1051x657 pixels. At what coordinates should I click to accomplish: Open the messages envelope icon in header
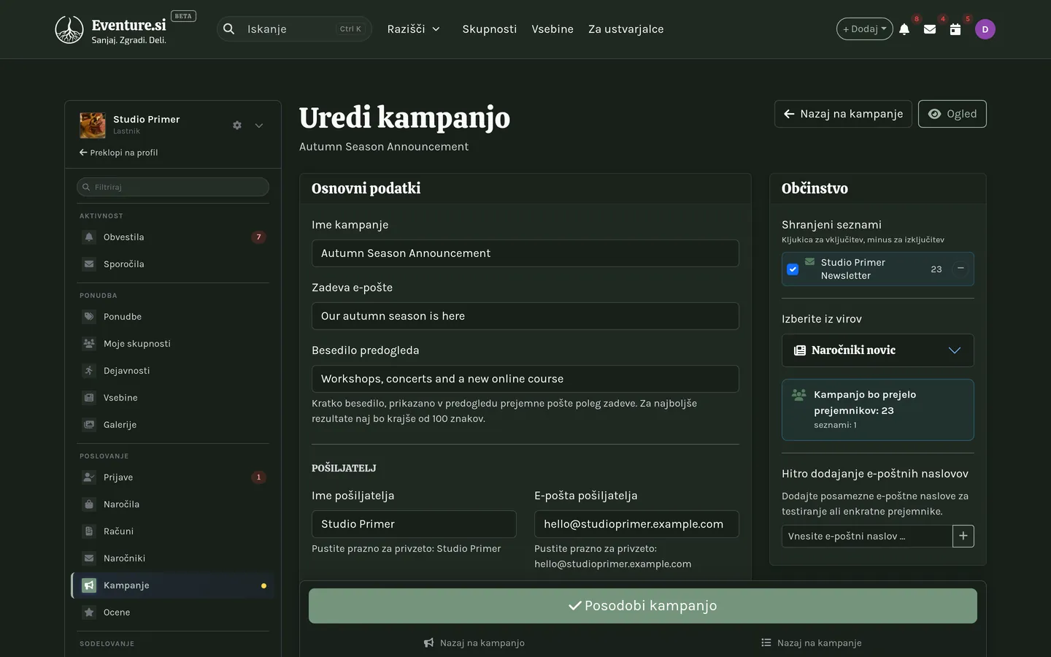(x=930, y=29)
